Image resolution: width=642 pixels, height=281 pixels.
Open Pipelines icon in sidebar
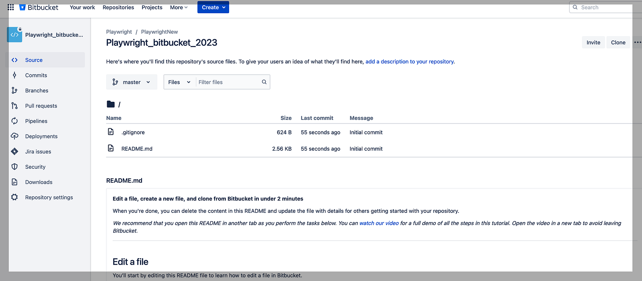point(14,121)
